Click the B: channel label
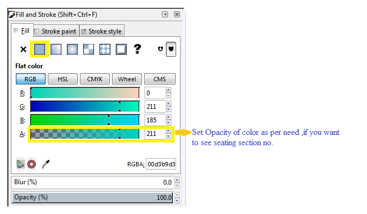 23,120
